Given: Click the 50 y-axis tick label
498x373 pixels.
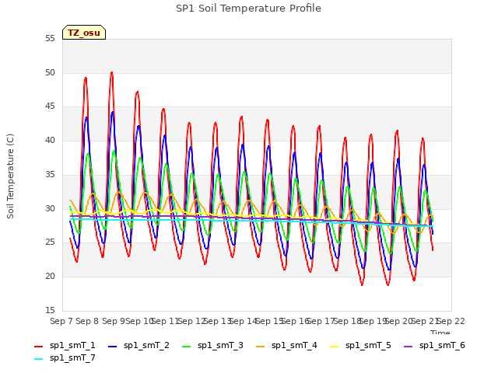Looking at the screenshot, I should [50, 72].
